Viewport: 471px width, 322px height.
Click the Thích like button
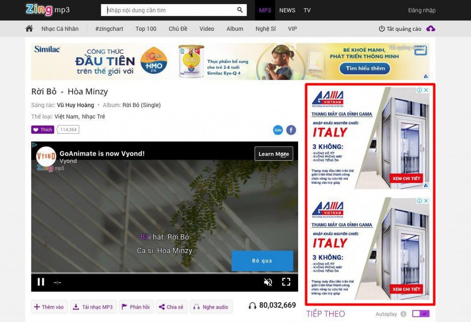(43, 130)
